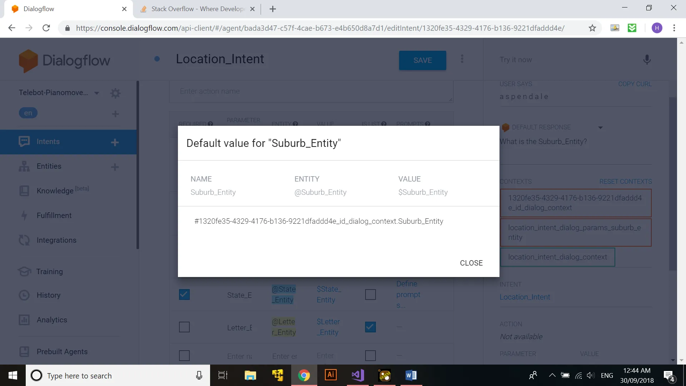Close the default value dialog

[x=471, y=263]
